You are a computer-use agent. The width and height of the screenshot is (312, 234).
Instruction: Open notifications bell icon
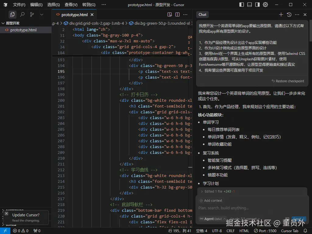(305, 231)
